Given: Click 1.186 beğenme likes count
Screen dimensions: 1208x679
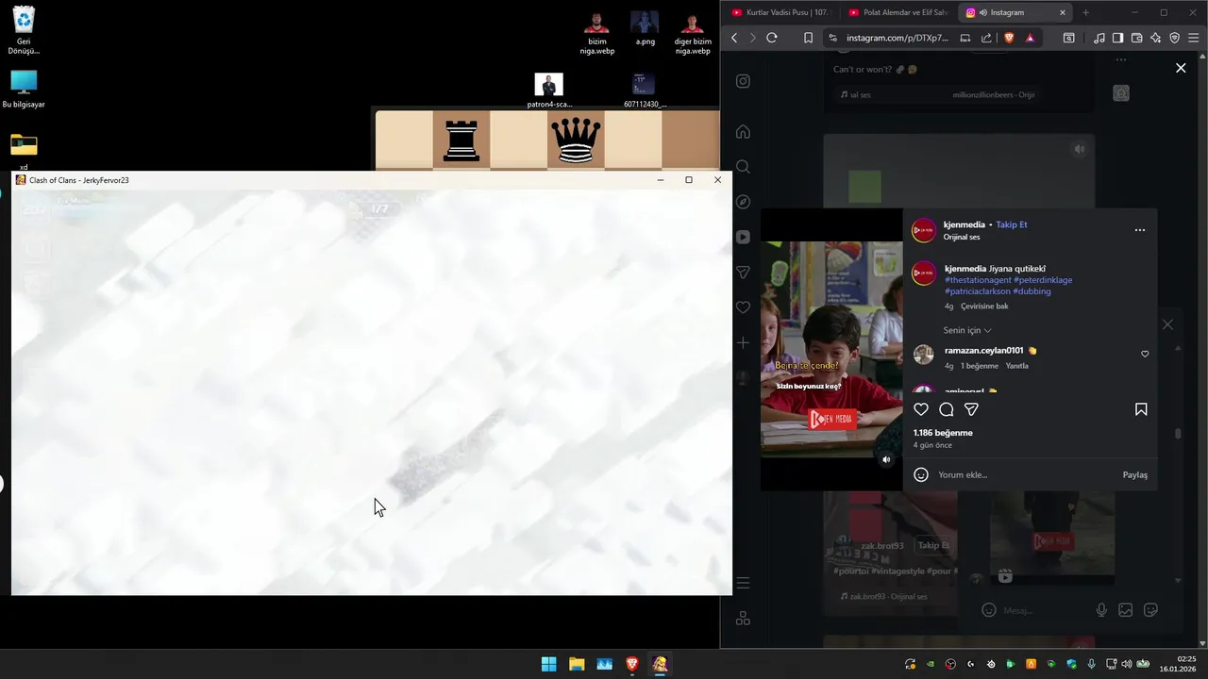Looking at the screenshot, I should coord(943,433).
